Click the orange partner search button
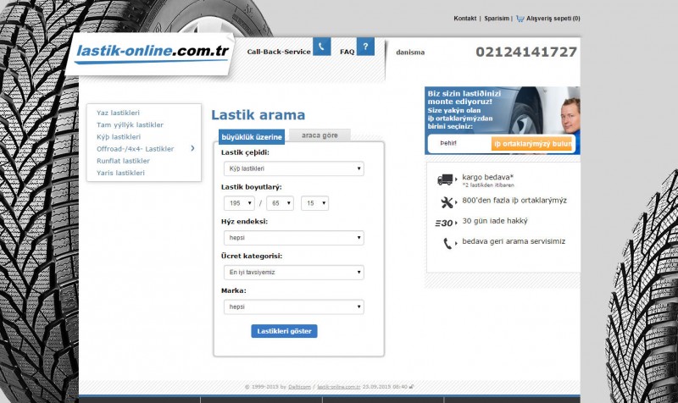This screenshot has width=678, height=403. [x=532, y=144]
